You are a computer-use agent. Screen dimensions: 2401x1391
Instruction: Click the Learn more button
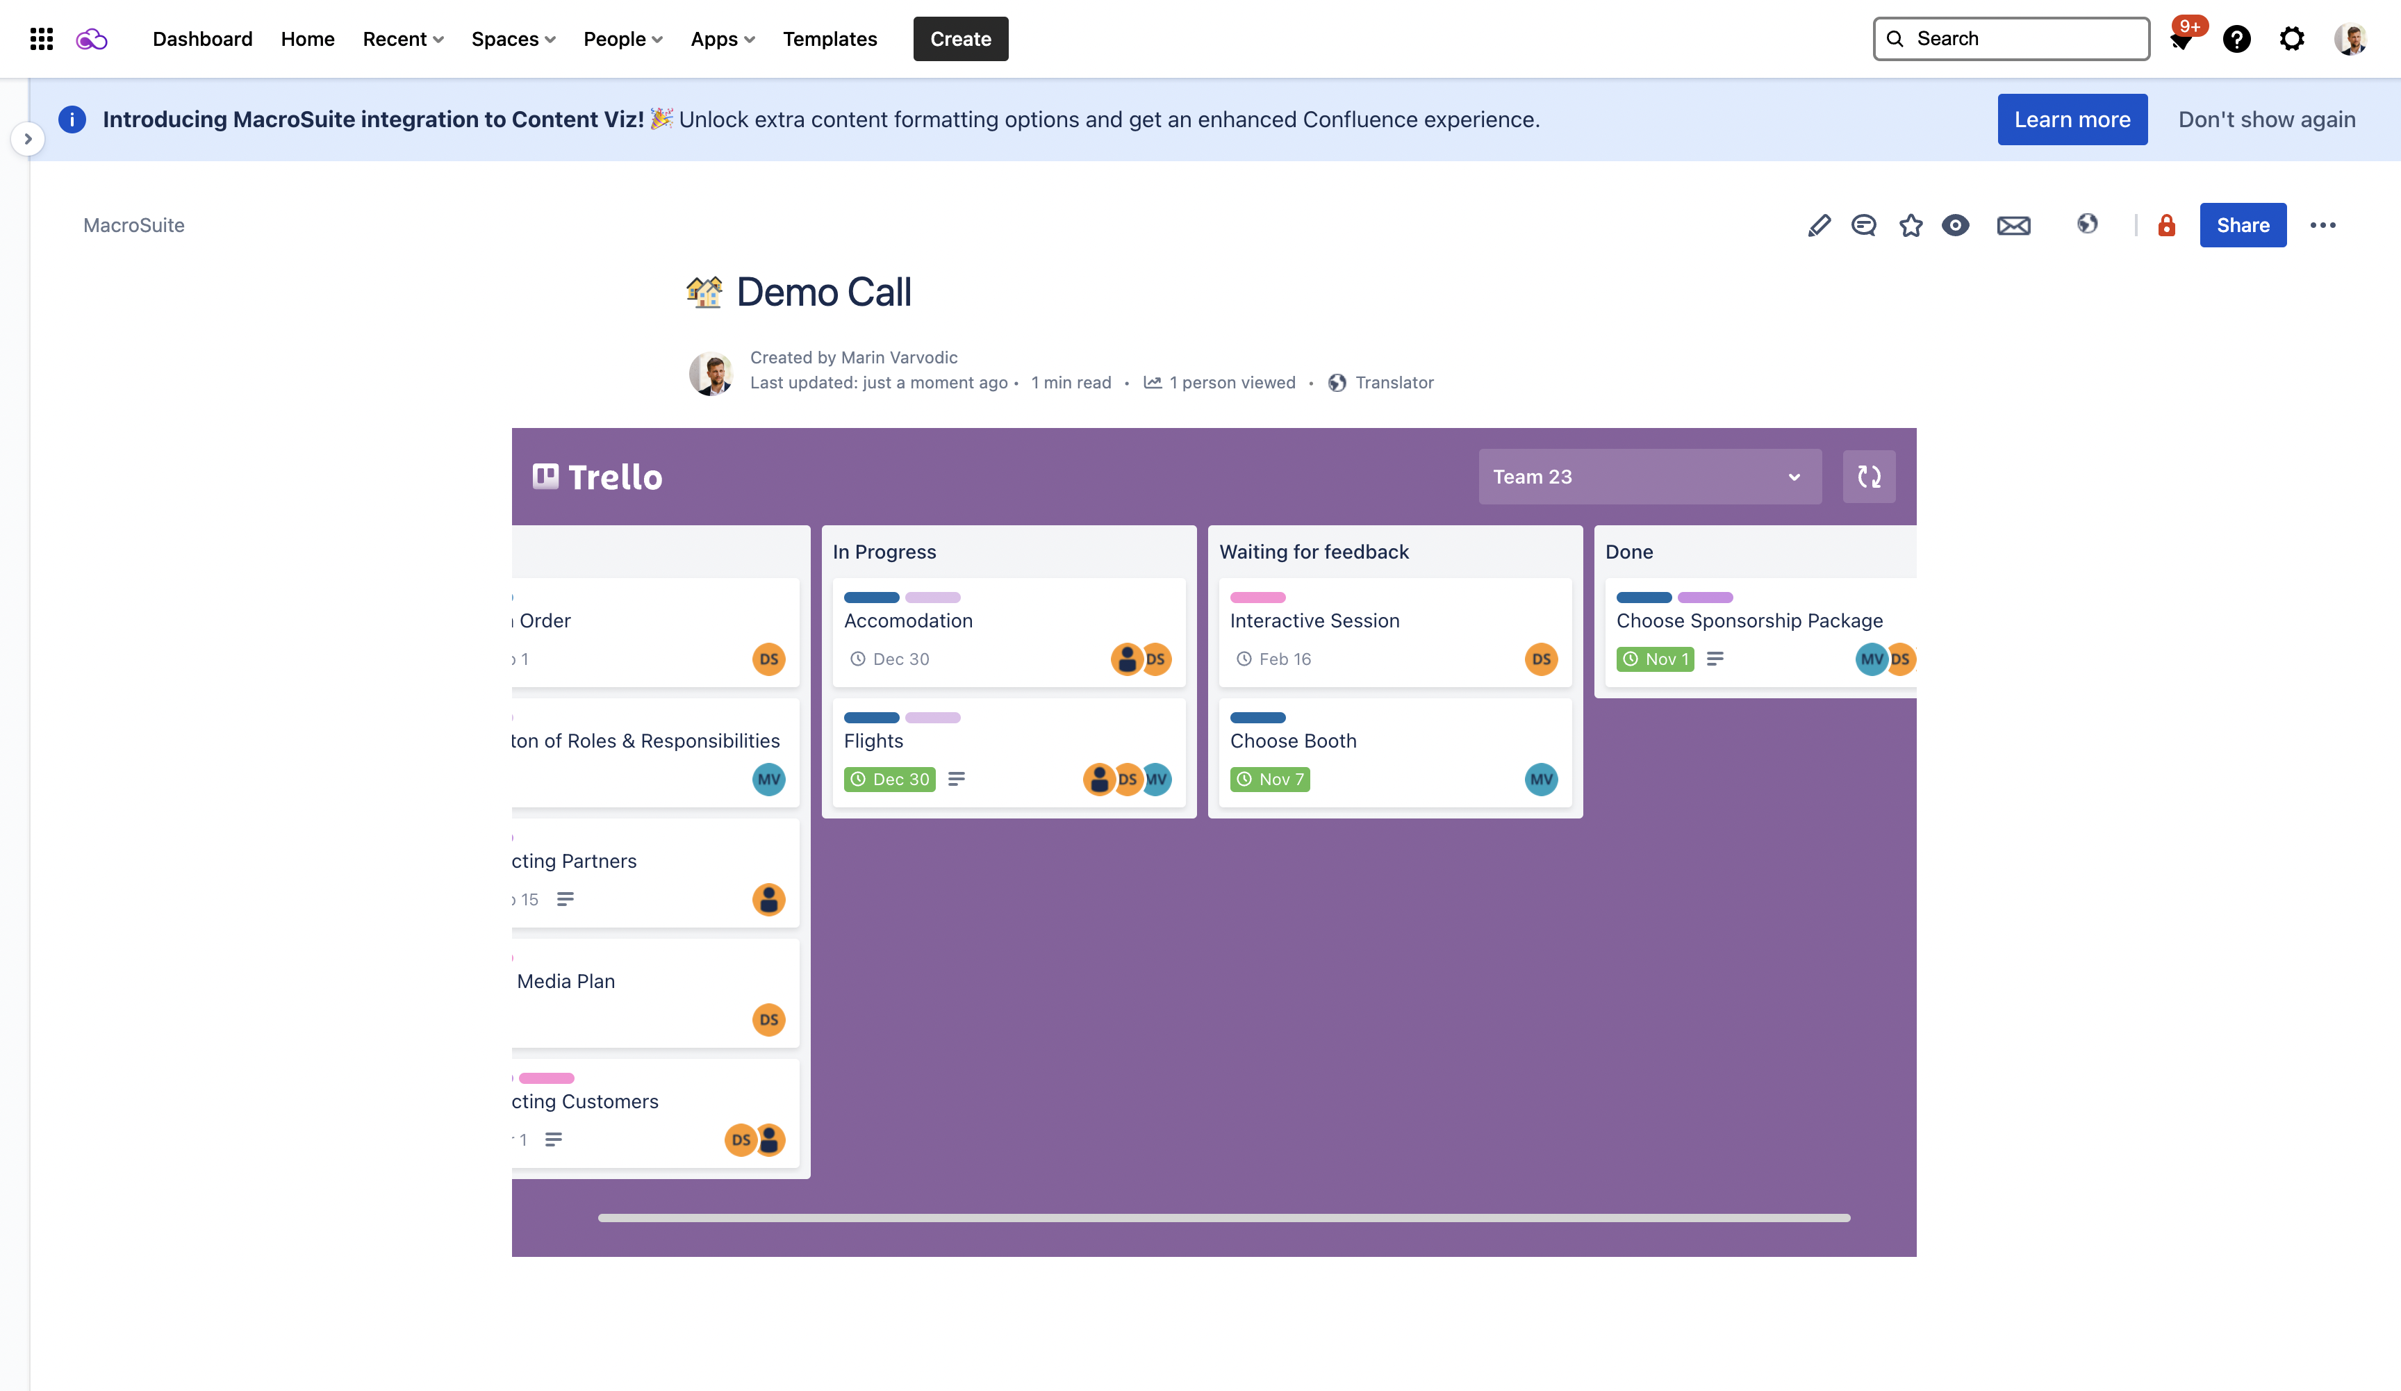(2072, 119)
